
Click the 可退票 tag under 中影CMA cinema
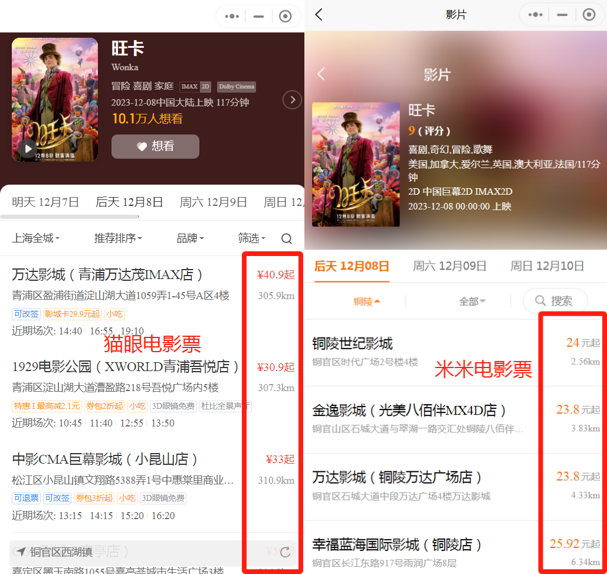(27, 498)
